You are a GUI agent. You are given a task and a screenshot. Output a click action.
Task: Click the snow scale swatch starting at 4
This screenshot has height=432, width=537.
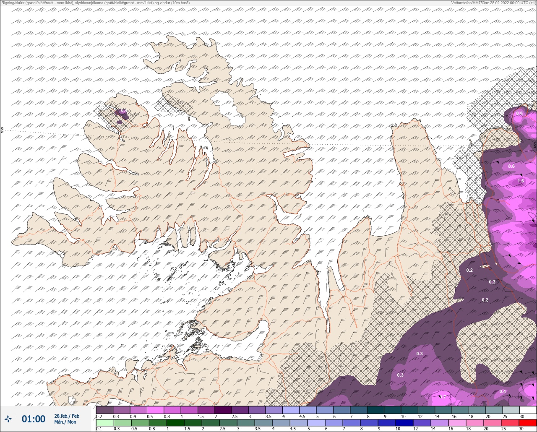[291, 410]
